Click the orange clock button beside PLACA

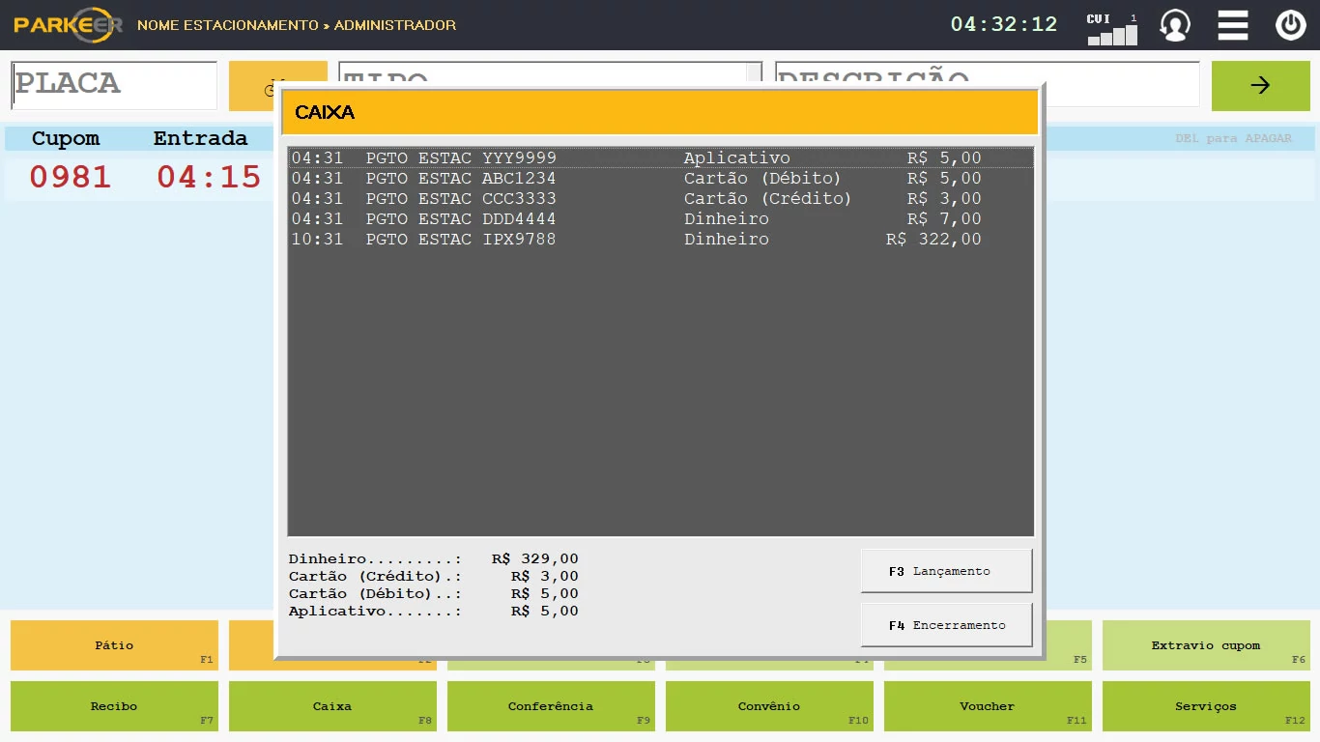tap(253, 85)
